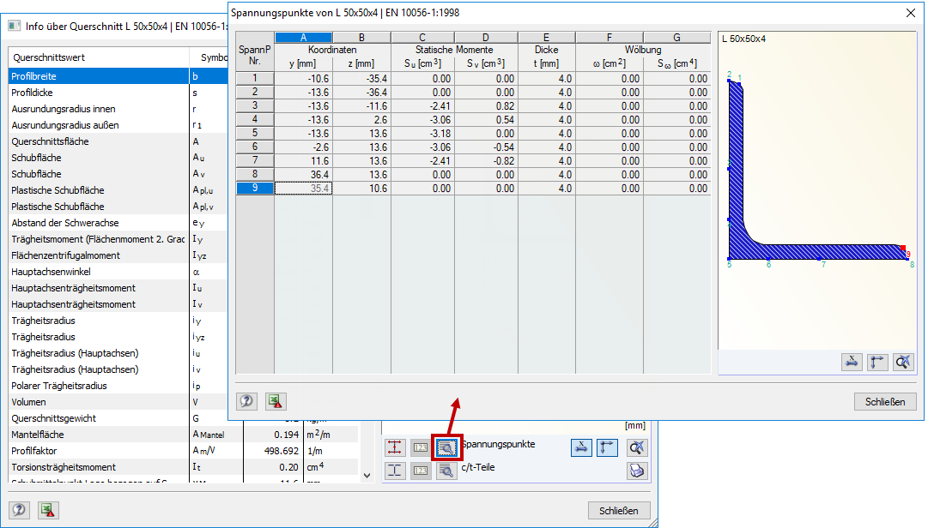Select column header B in the Spannungspunkte table
Image resolution: width=928 pixels, height=528 pixels.
361,37
